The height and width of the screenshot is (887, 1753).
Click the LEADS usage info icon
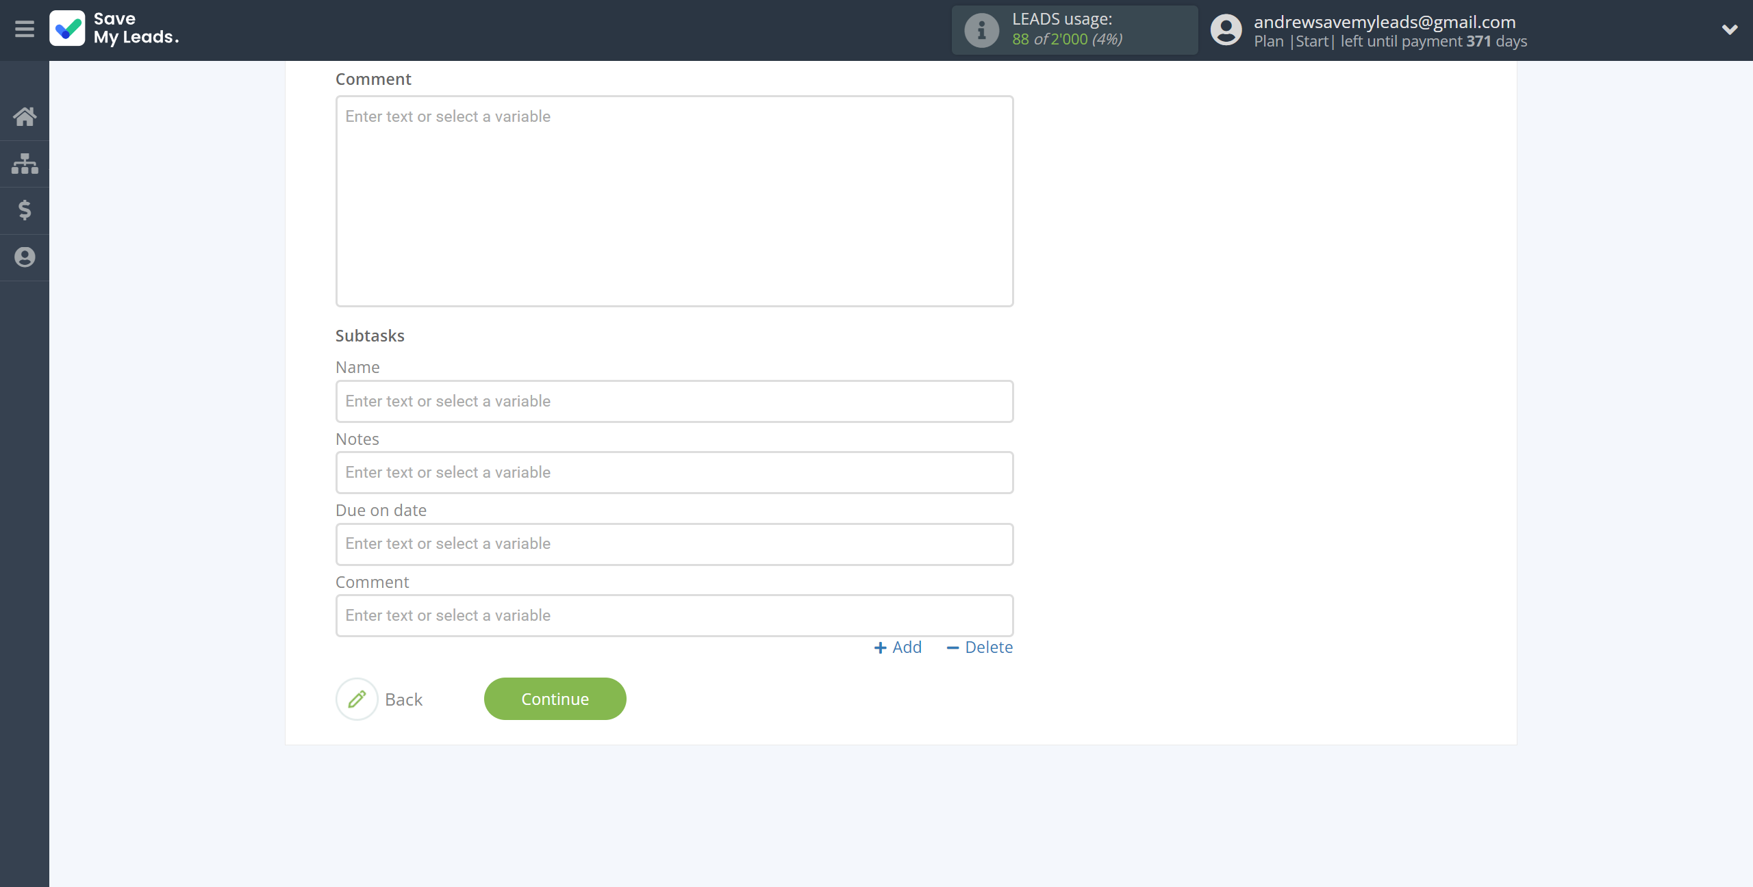pyautogui.click(x=981, y=30)
